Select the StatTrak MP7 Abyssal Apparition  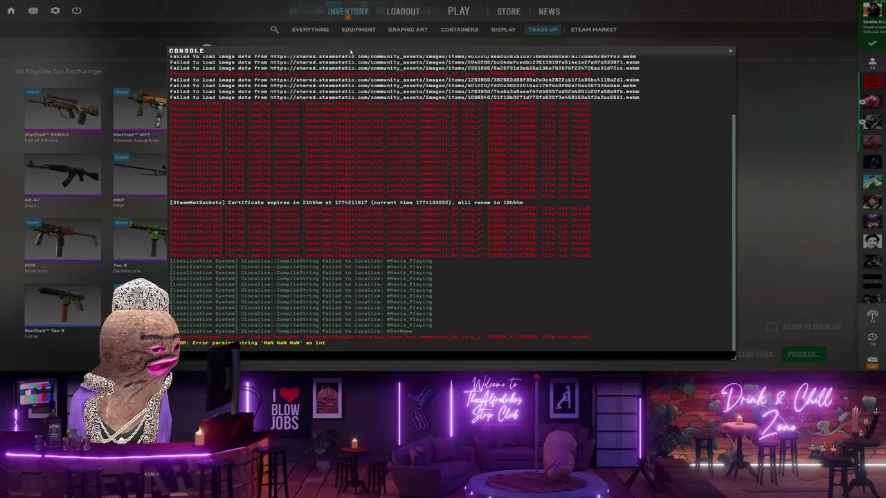tap(140, 114)
